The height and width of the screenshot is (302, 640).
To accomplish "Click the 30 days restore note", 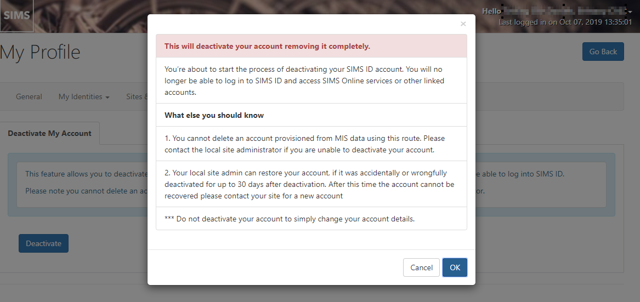I will click(311, 184).
